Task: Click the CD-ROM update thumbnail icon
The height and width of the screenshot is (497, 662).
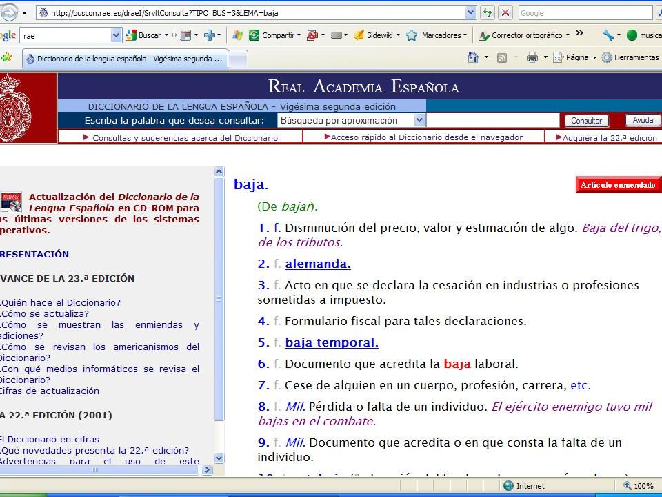Action: pyautogui.click(x=11, y=202)
